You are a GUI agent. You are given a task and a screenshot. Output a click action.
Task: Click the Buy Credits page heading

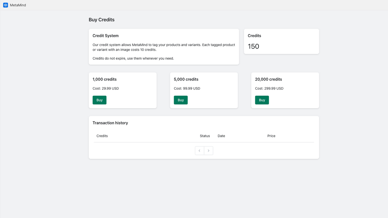pos(102,19)
